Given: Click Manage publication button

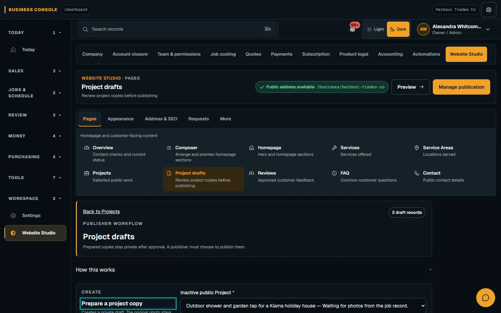Looking at the screenshot, I should click(x=461, y=87).
